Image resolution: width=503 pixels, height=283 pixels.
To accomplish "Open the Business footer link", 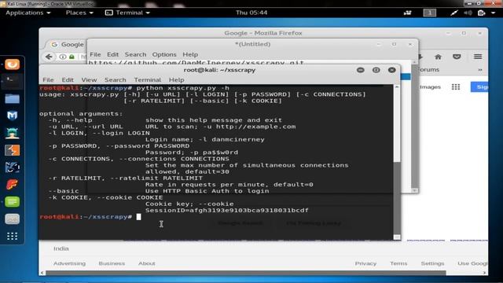I will coord(112,263).
